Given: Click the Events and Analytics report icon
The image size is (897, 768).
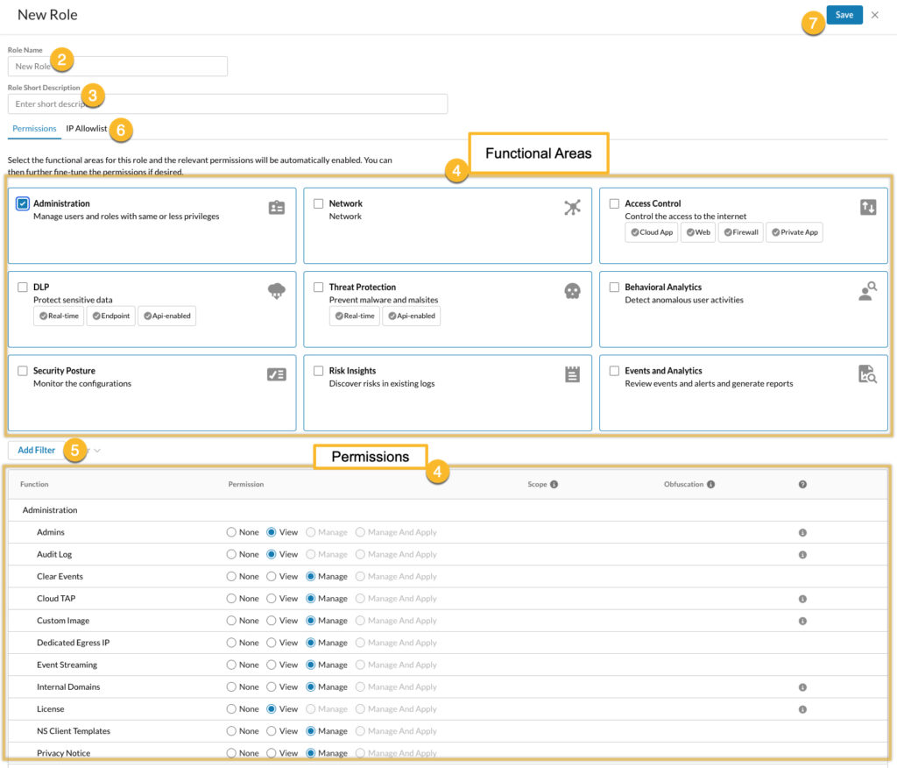Looking at the screenshot, I should pos(868,375).
